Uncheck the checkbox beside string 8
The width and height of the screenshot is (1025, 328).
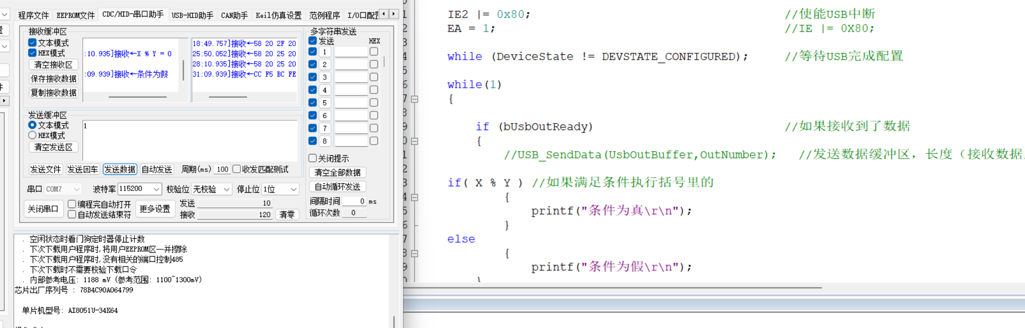[313, 141]
